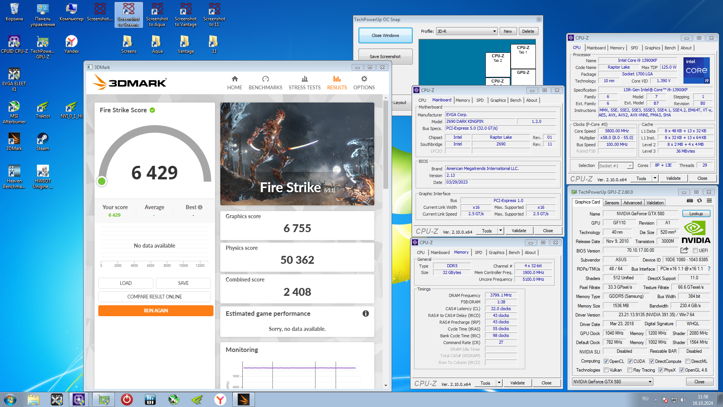Screen dimensions: 723x407
Task: Select Screenshot to Aqua desktop shortcut
Action: [157, 15]
